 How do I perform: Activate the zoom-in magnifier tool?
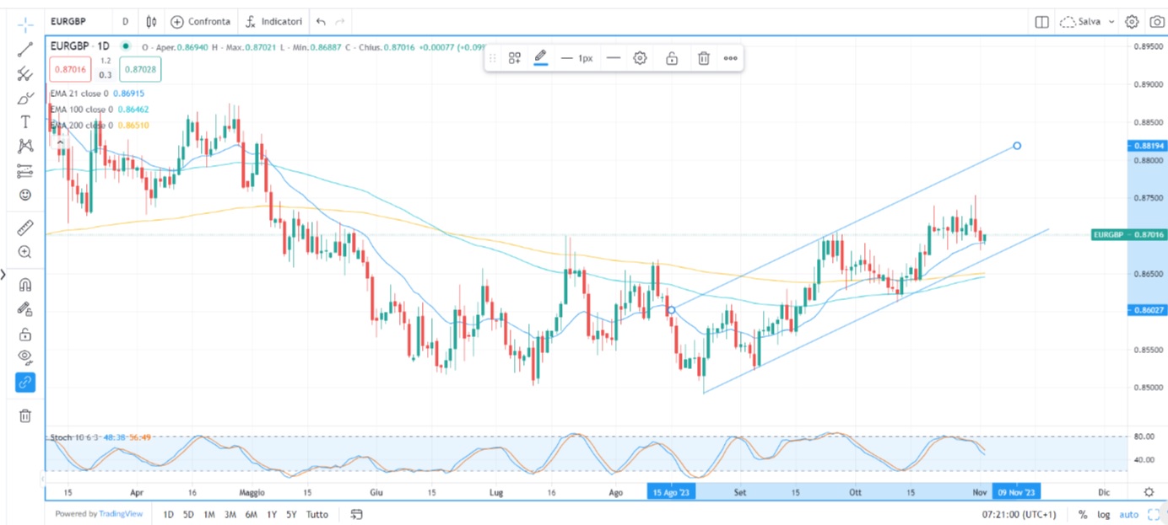click(x=25, y=252)
